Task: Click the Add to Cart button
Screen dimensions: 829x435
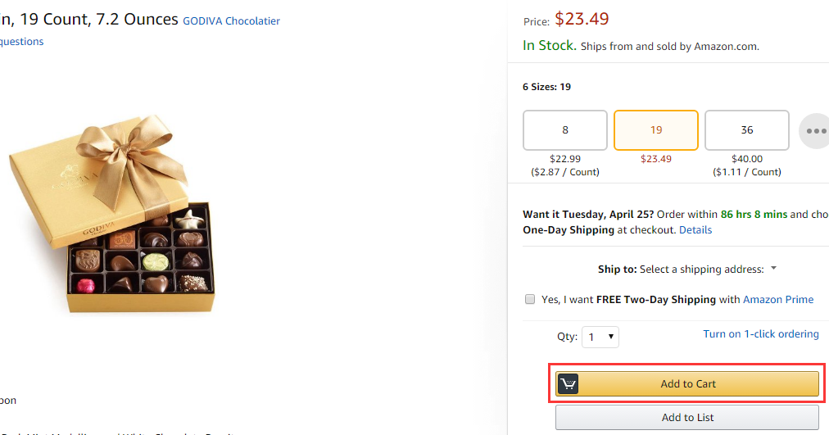Action: click(687, 383)
